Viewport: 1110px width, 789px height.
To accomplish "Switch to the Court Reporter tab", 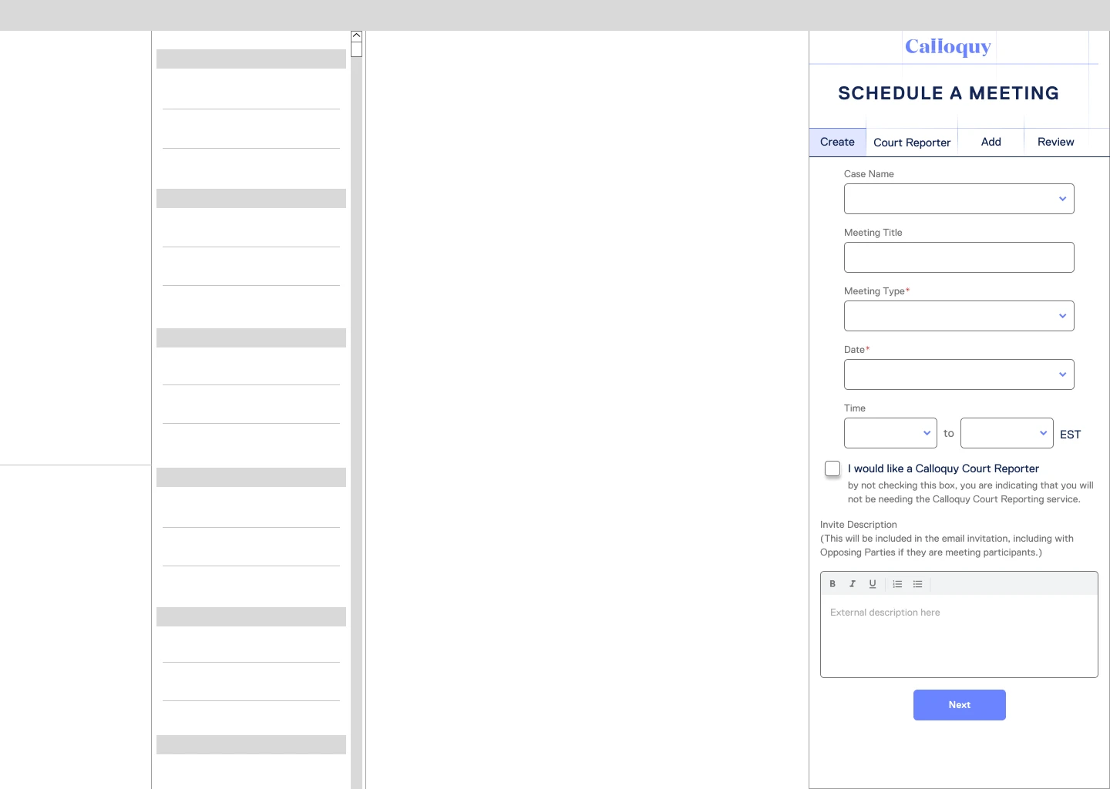I will tap(912, 143).
